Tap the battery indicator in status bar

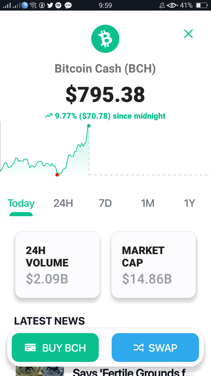pos(202,5)
